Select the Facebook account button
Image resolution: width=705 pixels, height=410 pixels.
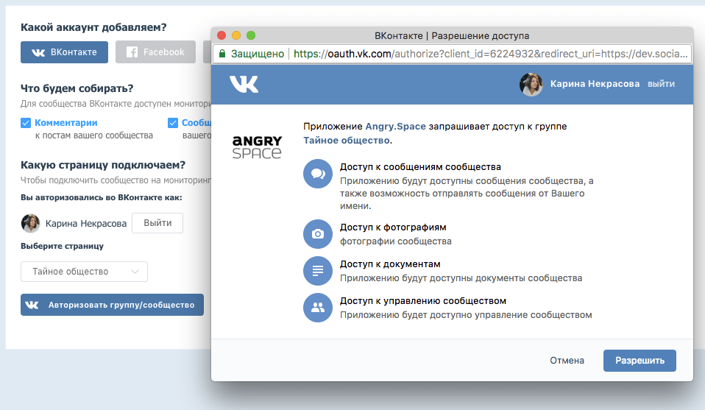155,52
